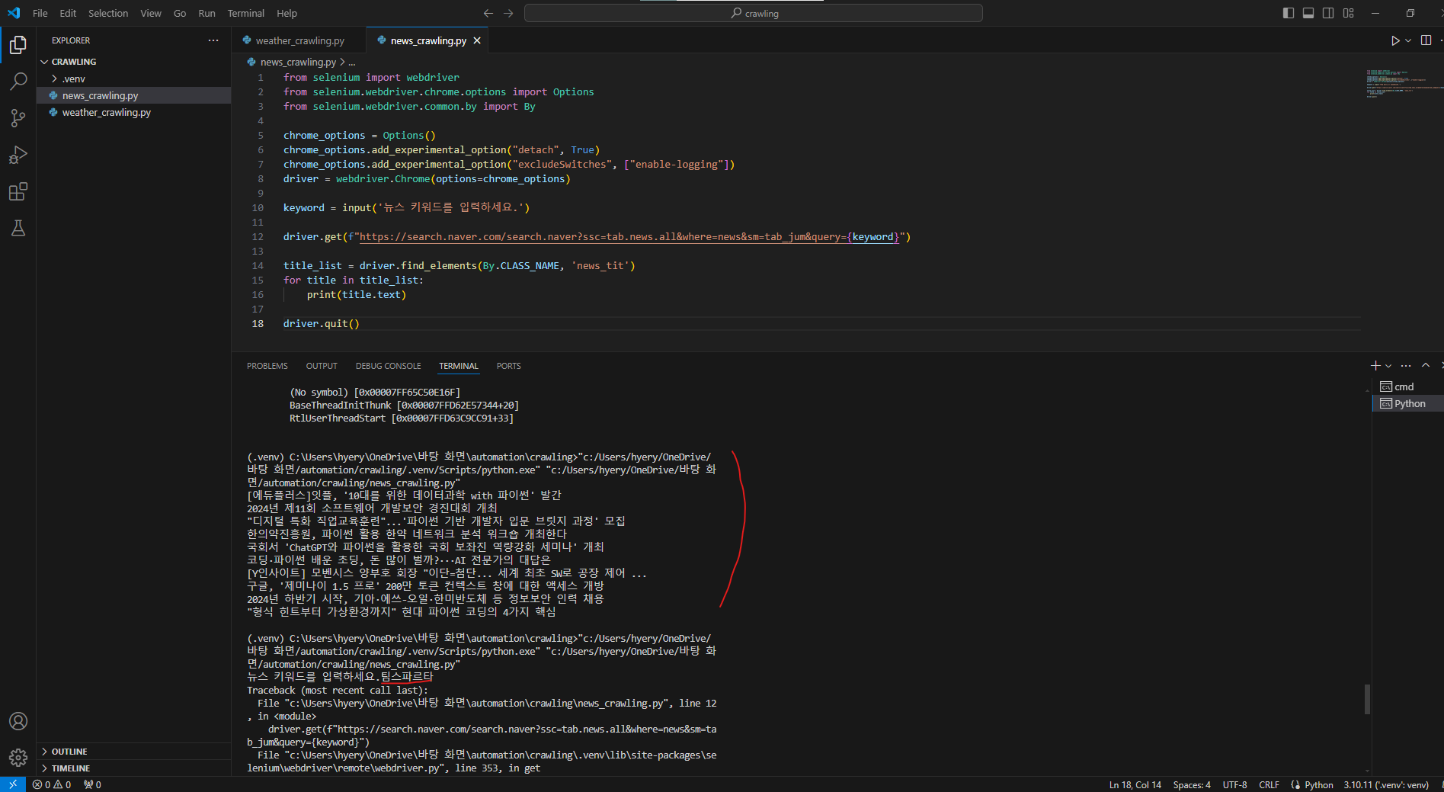Select language mode Python in status bar
The height and width of the screenshot is (792, 1444).
[1318, 784]
